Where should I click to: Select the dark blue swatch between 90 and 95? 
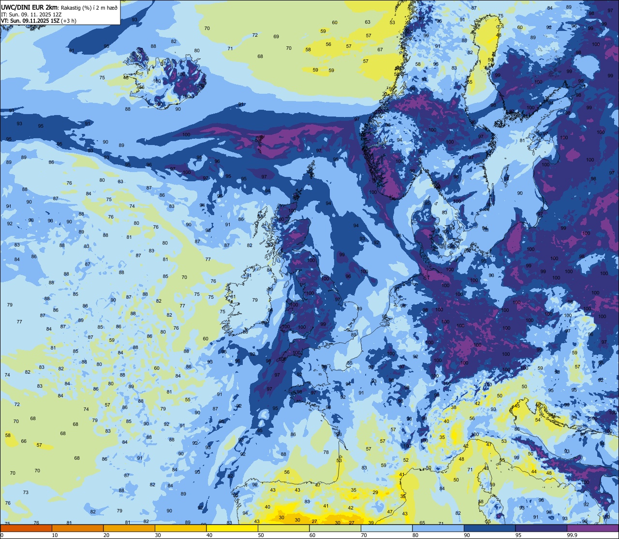point(489,528)
